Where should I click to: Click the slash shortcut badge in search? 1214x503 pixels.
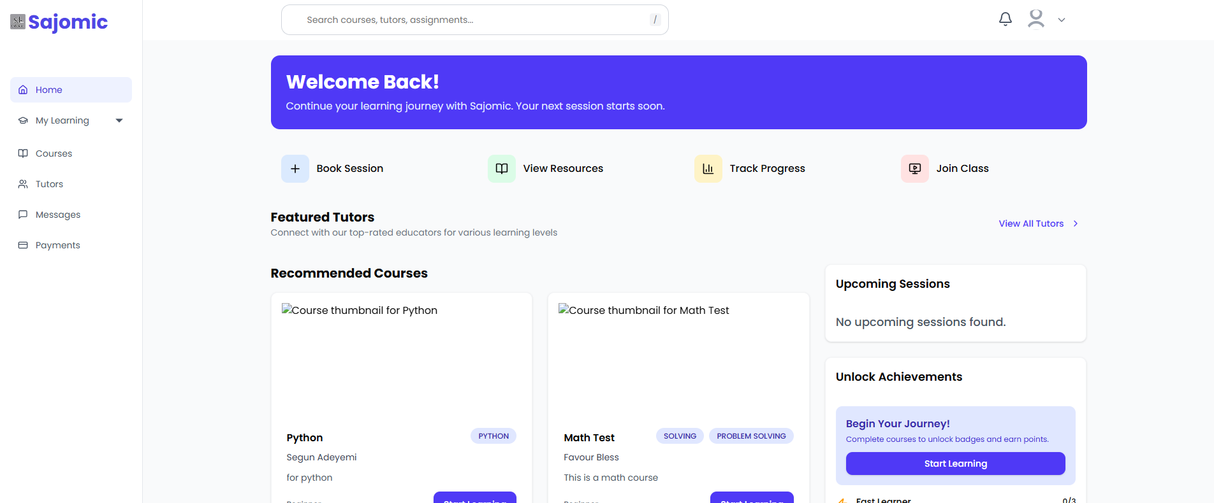click(x=655, y=20)
